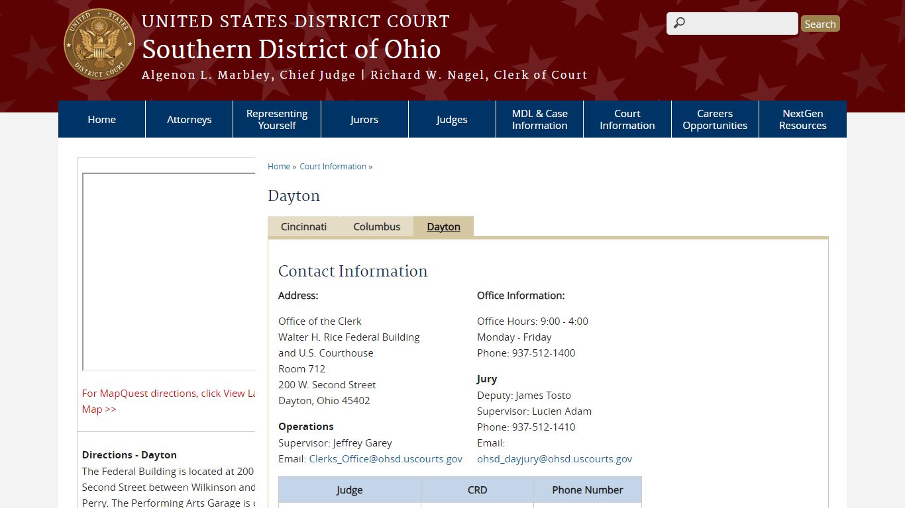This screenshot has height=508, width=905.
Task: Go to the Home menu item
Action: 101,119
